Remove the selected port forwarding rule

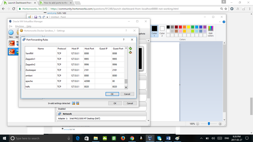(x=130, y=52)
